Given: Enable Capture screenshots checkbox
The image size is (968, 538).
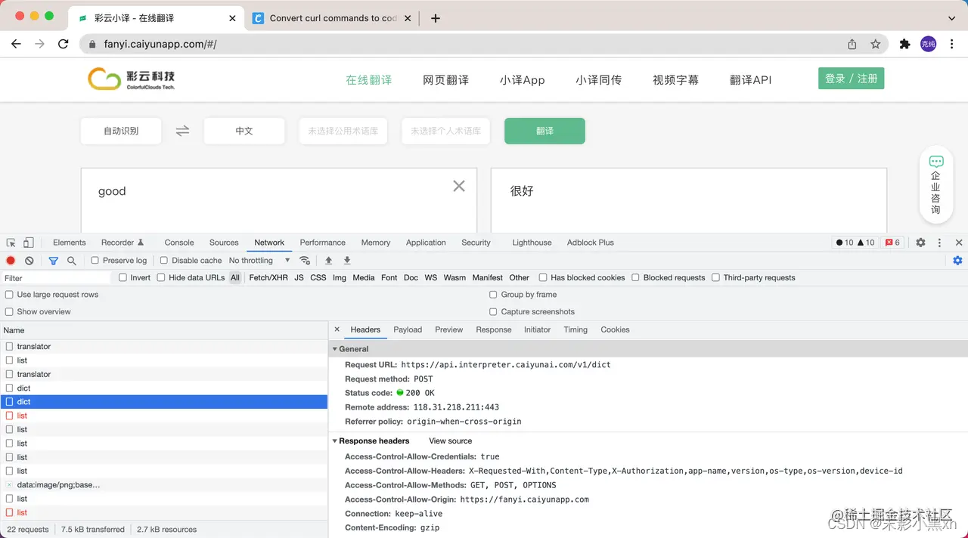Looking at the screenshot, I should [493, 312].
